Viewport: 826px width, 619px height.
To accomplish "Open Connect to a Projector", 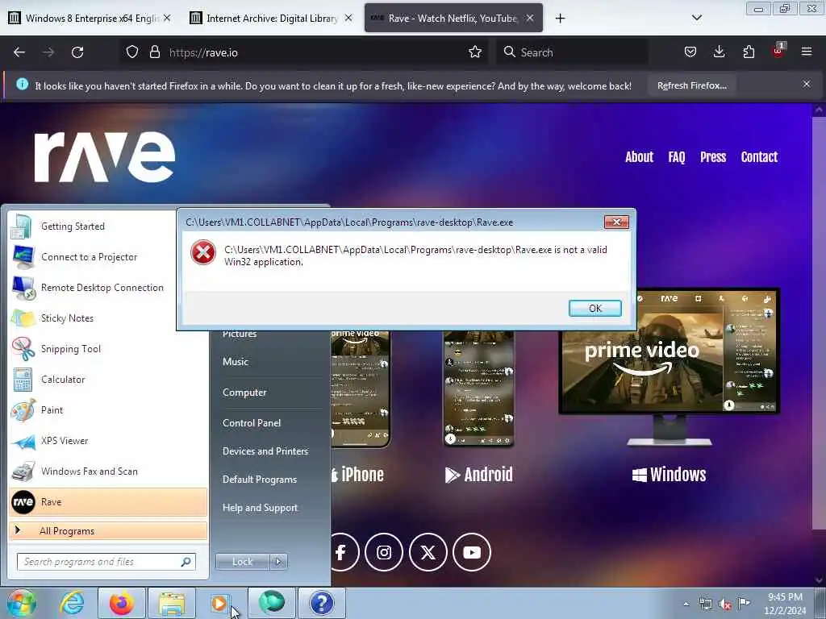I will click(x=108, y=257).
